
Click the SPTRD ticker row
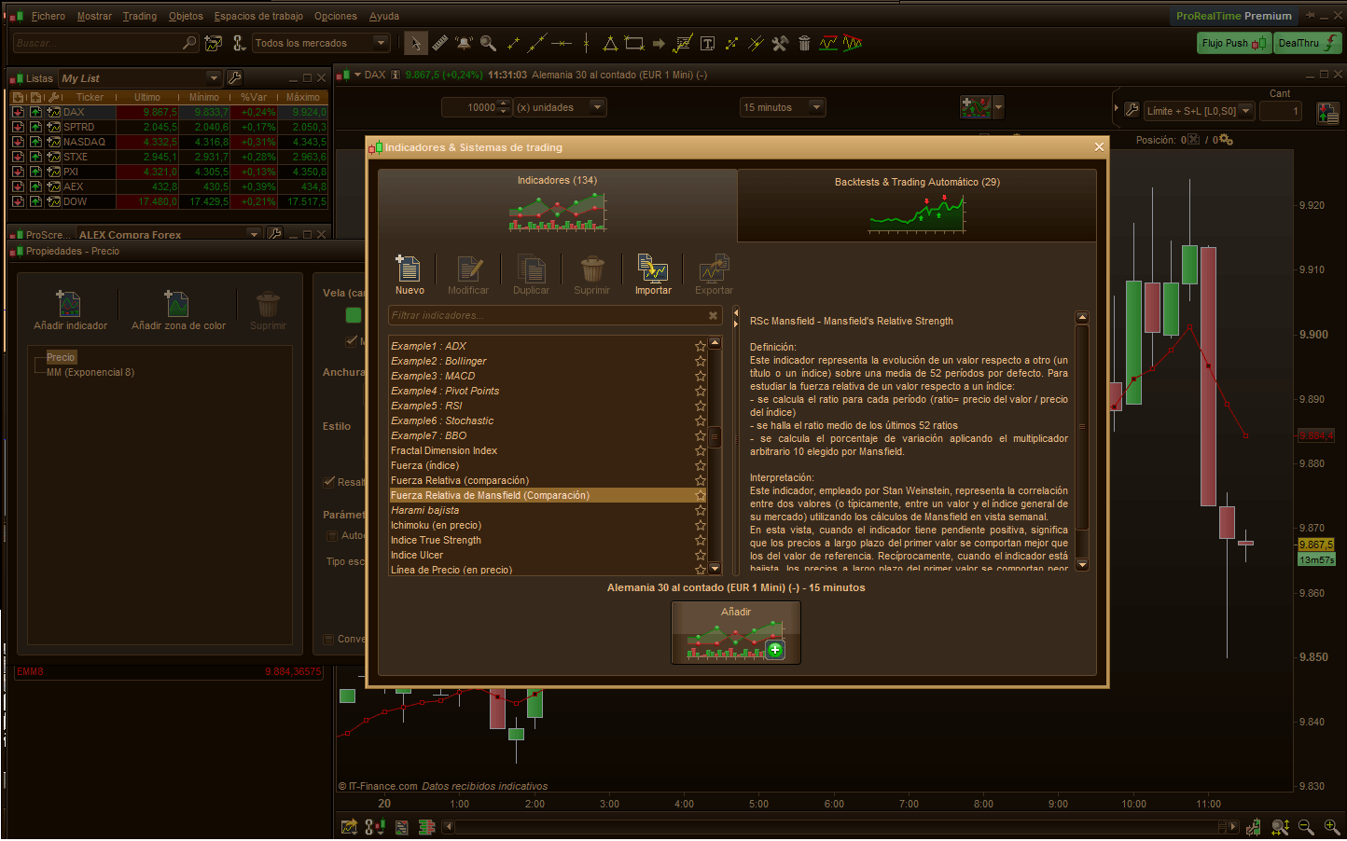click(x=169, y=127)
